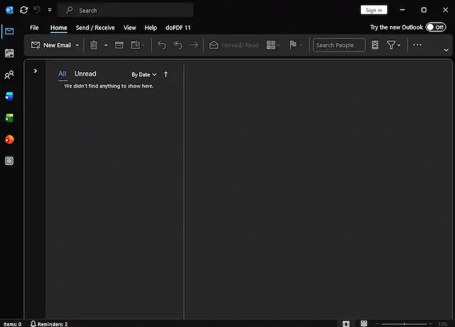Select the doPDF 11 tab
The width and height of the screenshot is (455, 327).
[178, 27]
